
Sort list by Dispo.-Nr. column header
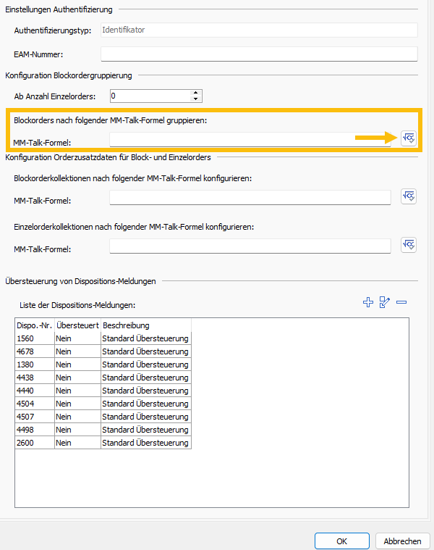34,325
